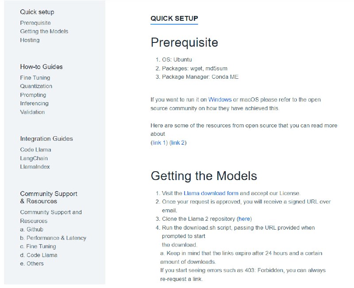The width and height of the screenshot is (354, 288).
Task: Open the Inferencing guide link
Action: pyautogui.click(x=34, y=104)
